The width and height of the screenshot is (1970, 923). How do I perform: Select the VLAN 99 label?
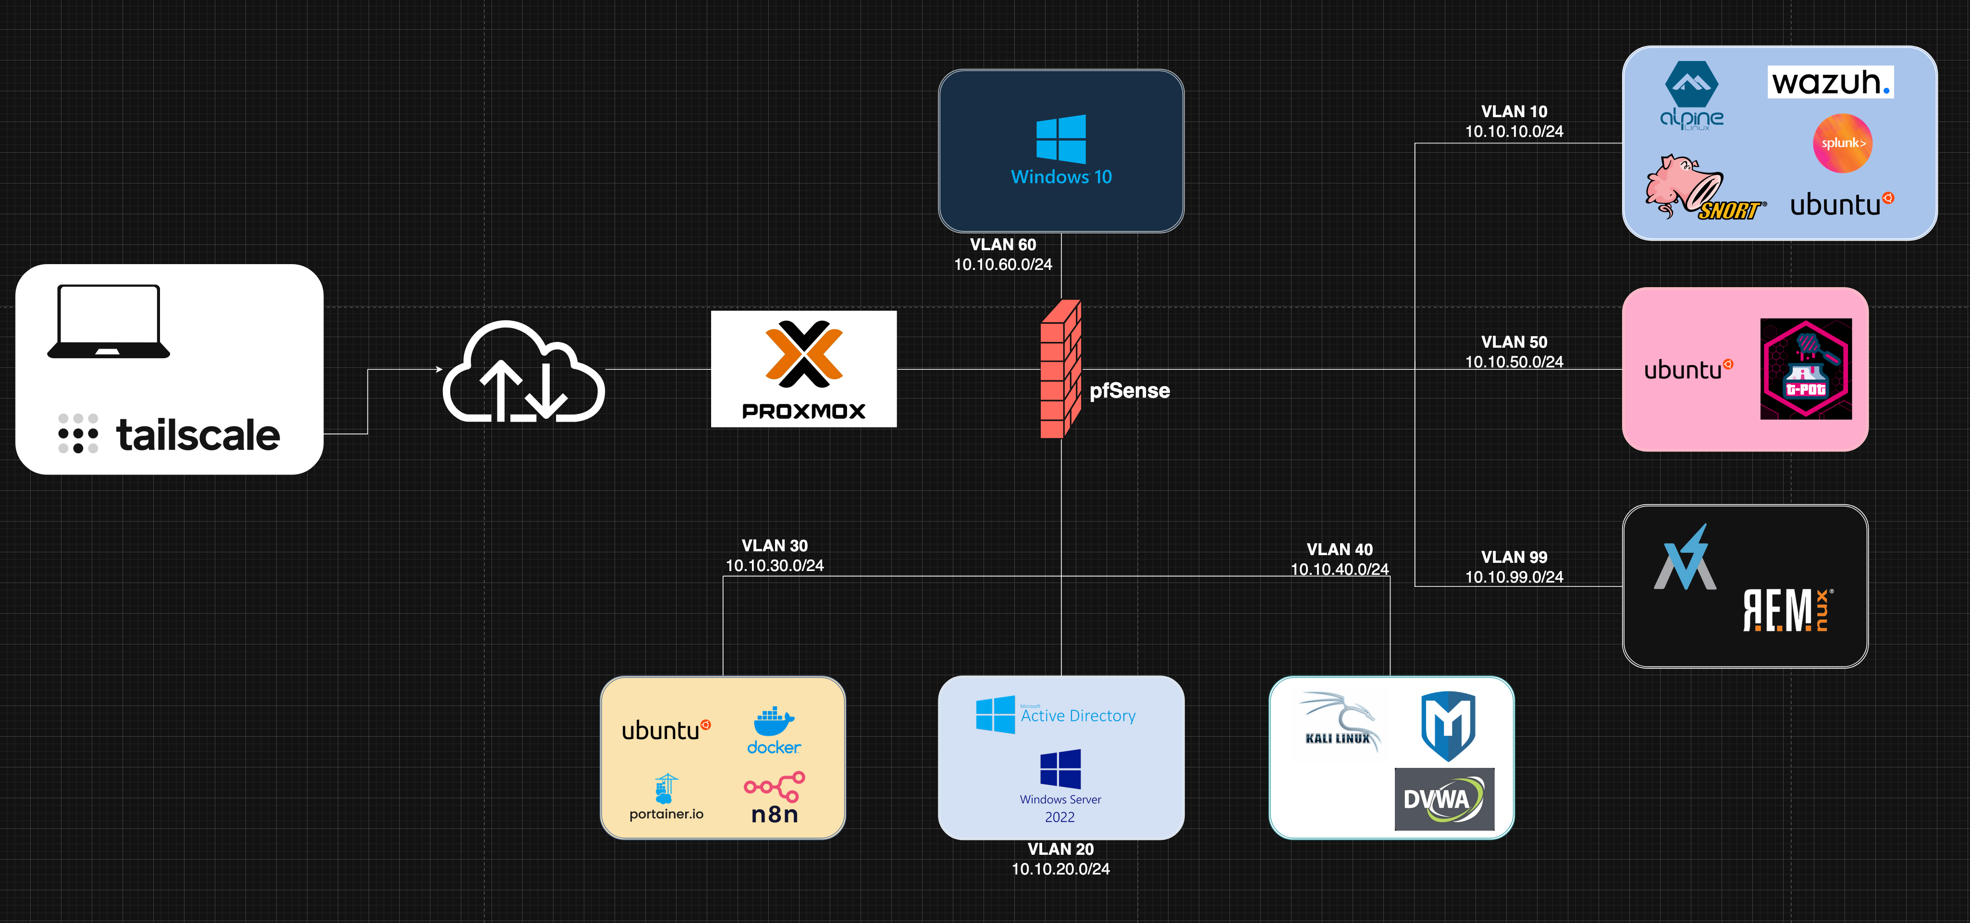pos(1514,558)
